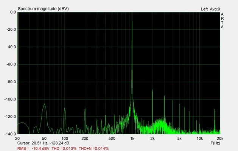Click the vertical 'ARTA' label

222,21
